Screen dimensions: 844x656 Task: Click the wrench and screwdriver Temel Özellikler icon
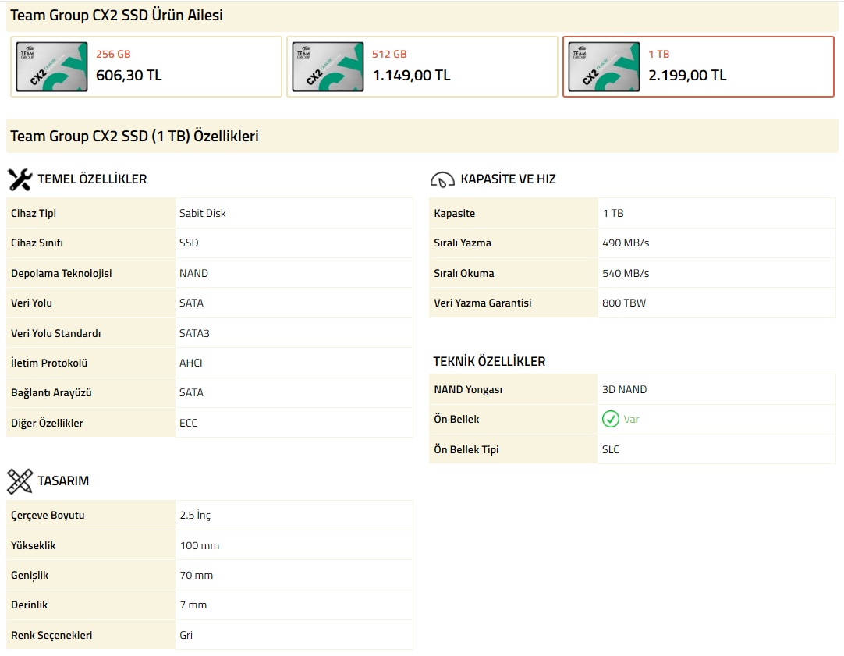(20, 179)
